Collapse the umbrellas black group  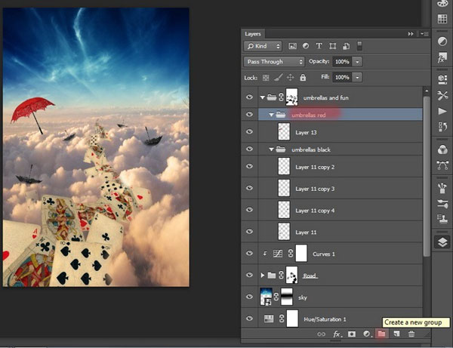(x=271, y=149)
